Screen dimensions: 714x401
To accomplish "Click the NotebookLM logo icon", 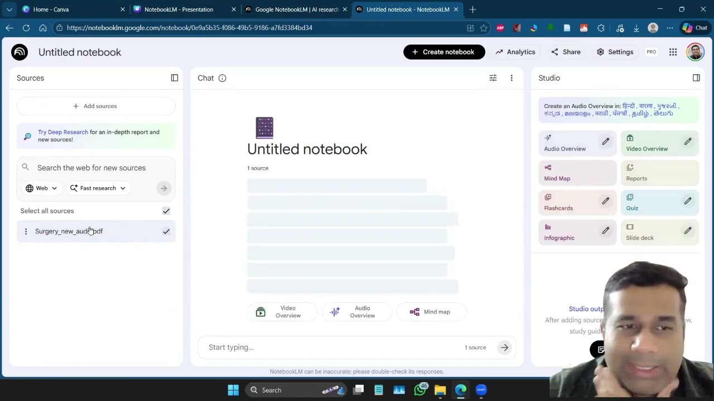I will click(20, 52).
